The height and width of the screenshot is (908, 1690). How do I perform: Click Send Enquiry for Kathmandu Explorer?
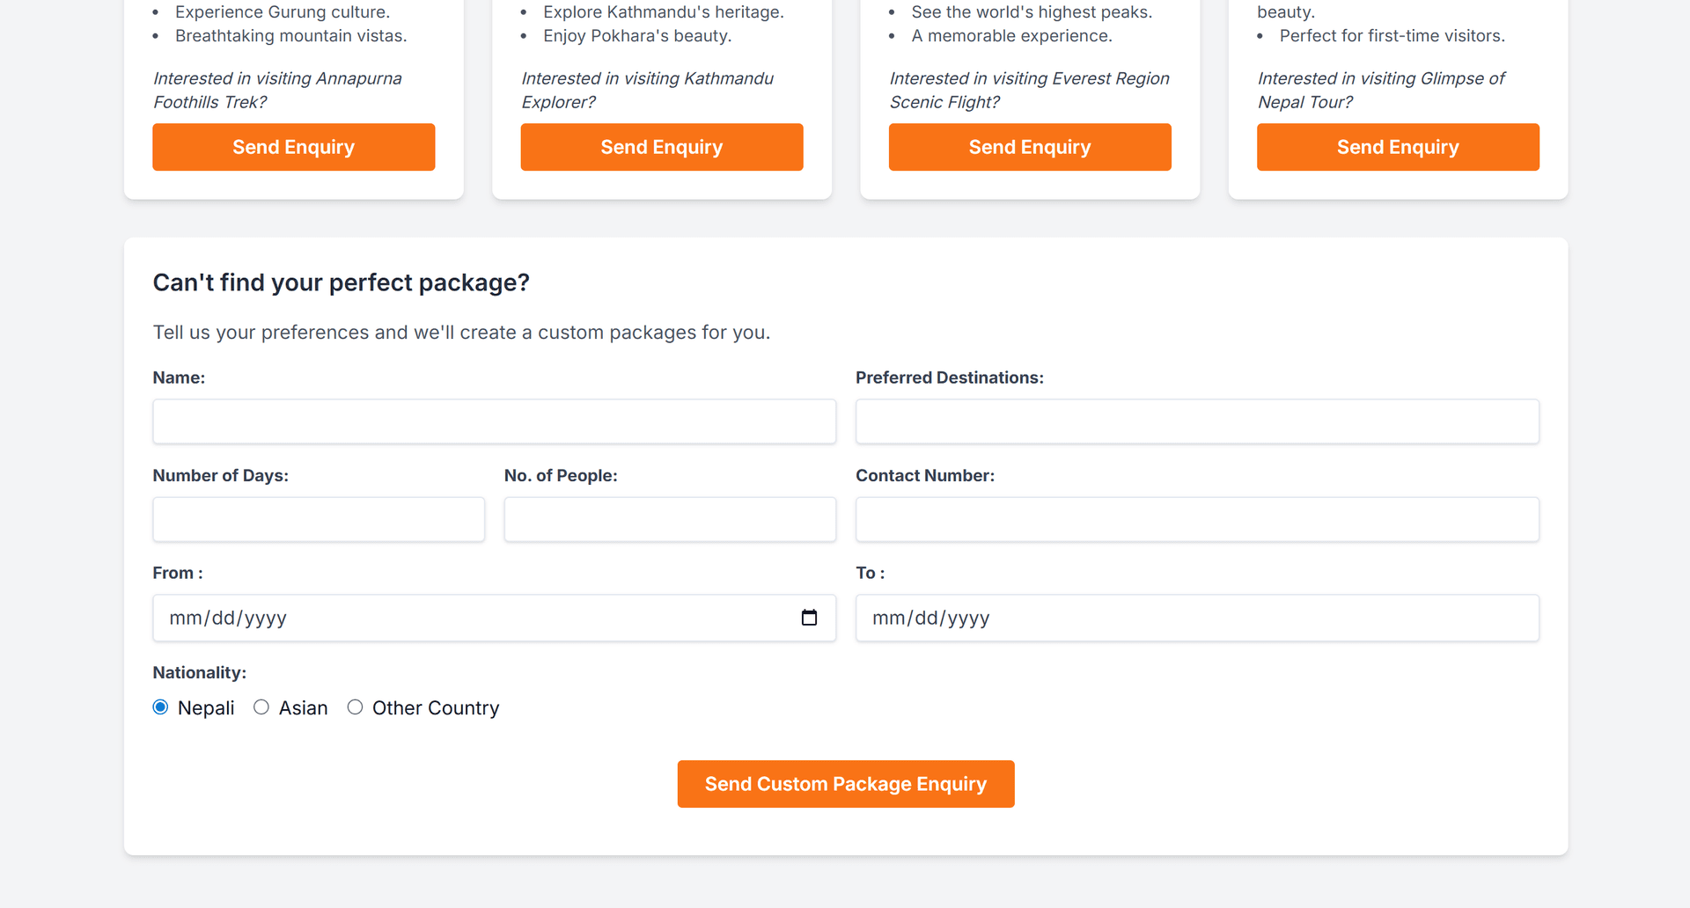tap(661, 147)
